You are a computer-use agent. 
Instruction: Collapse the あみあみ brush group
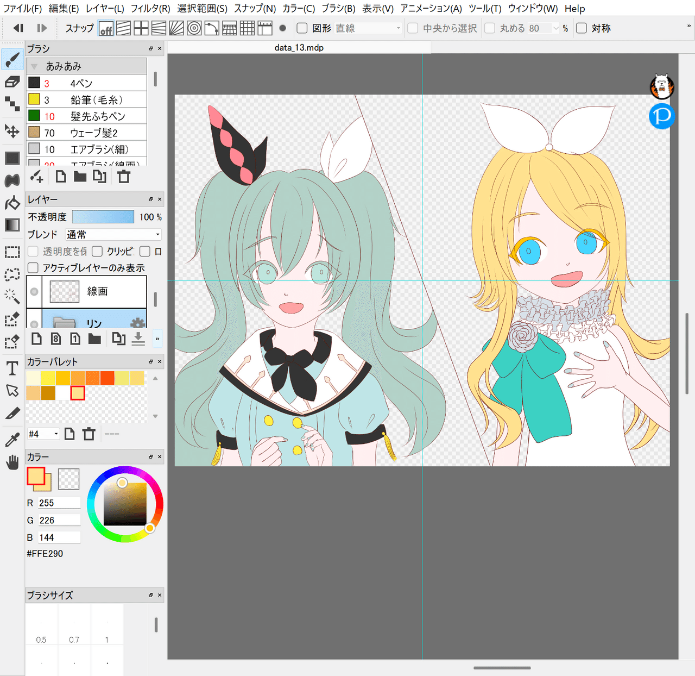(x=34, y=66)
